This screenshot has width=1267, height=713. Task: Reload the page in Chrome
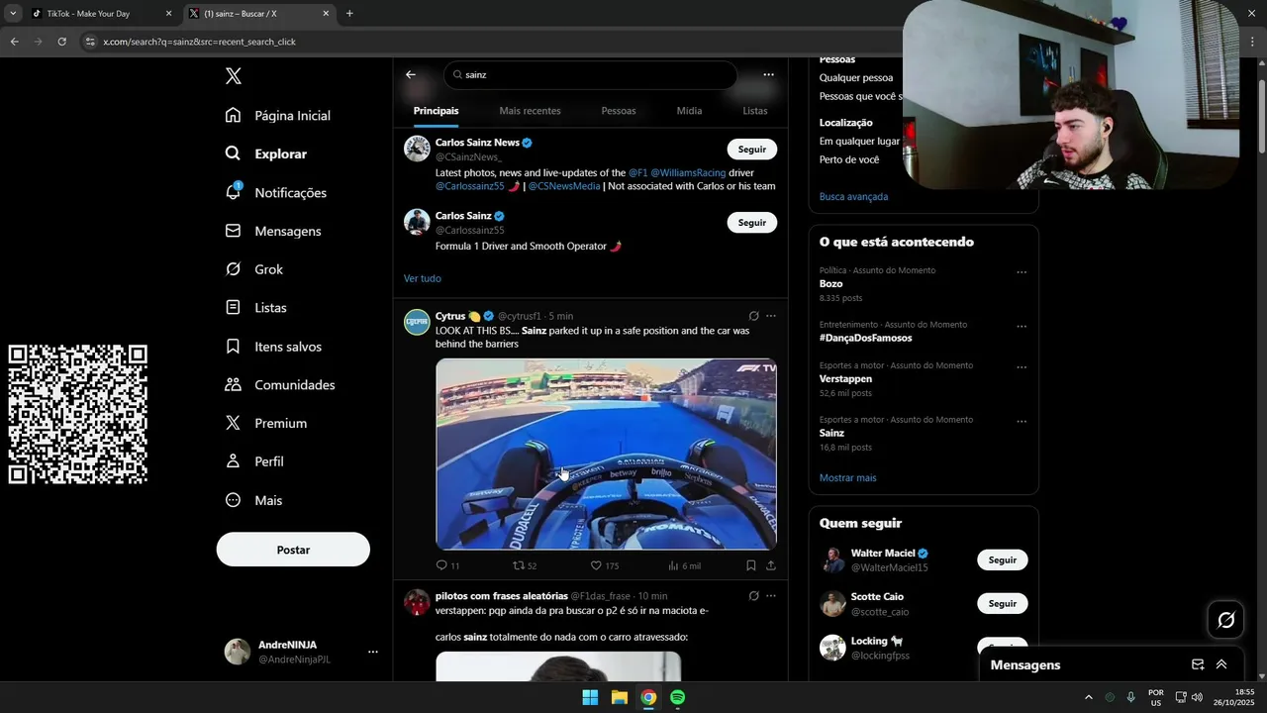click(61, 42)
